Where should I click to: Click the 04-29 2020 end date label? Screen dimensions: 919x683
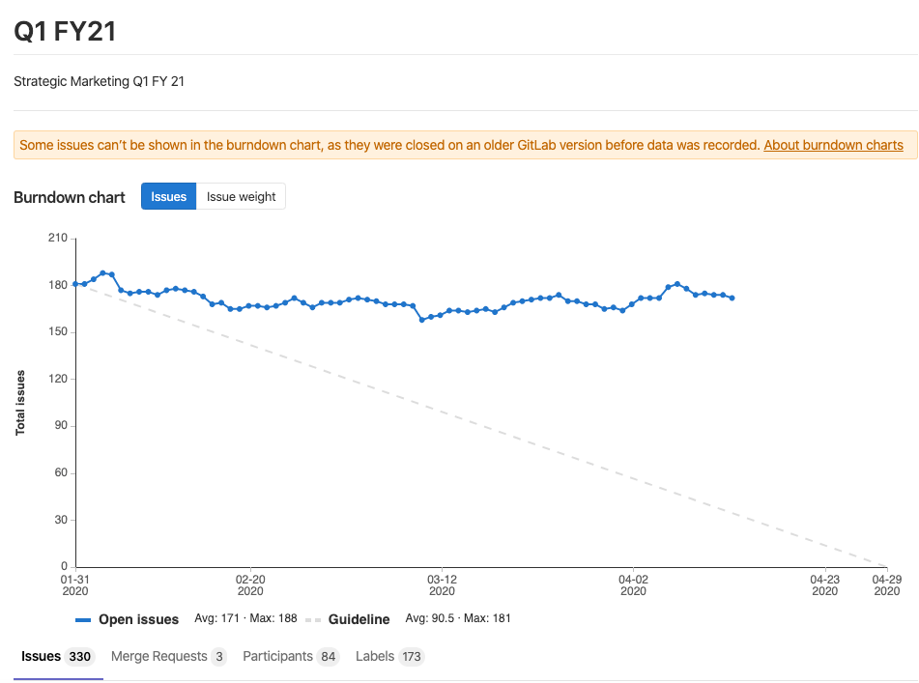[x=886, y=585]
